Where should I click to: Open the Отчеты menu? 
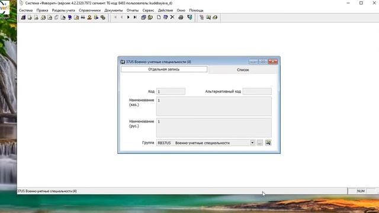[x=133, y=11]
